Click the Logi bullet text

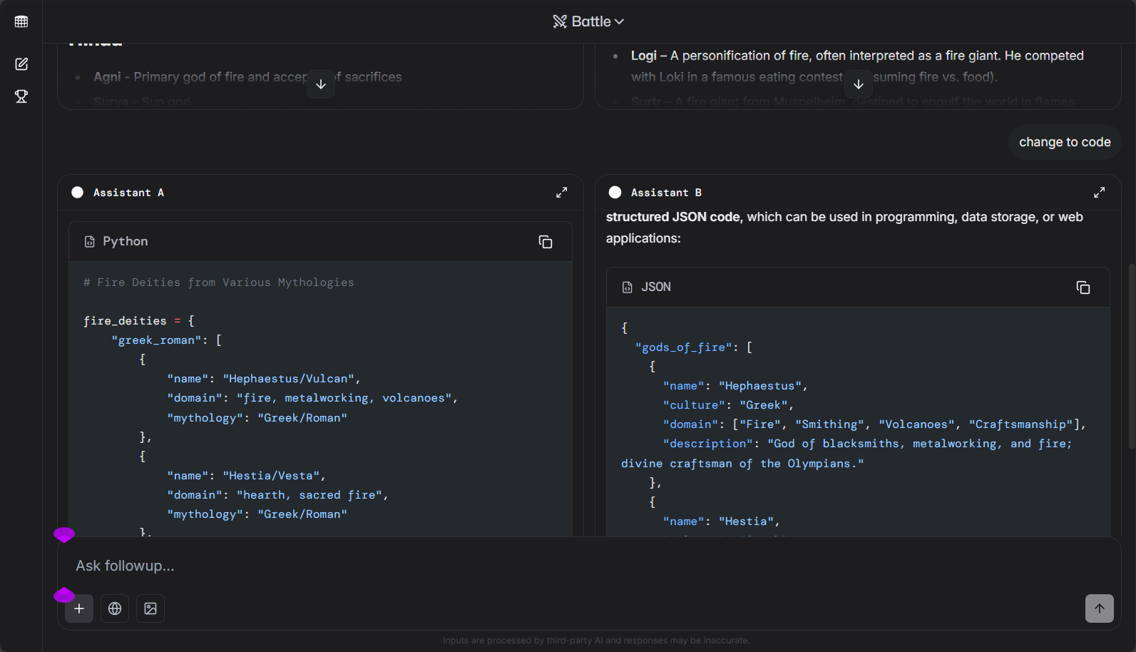click(x=857, y=66)
